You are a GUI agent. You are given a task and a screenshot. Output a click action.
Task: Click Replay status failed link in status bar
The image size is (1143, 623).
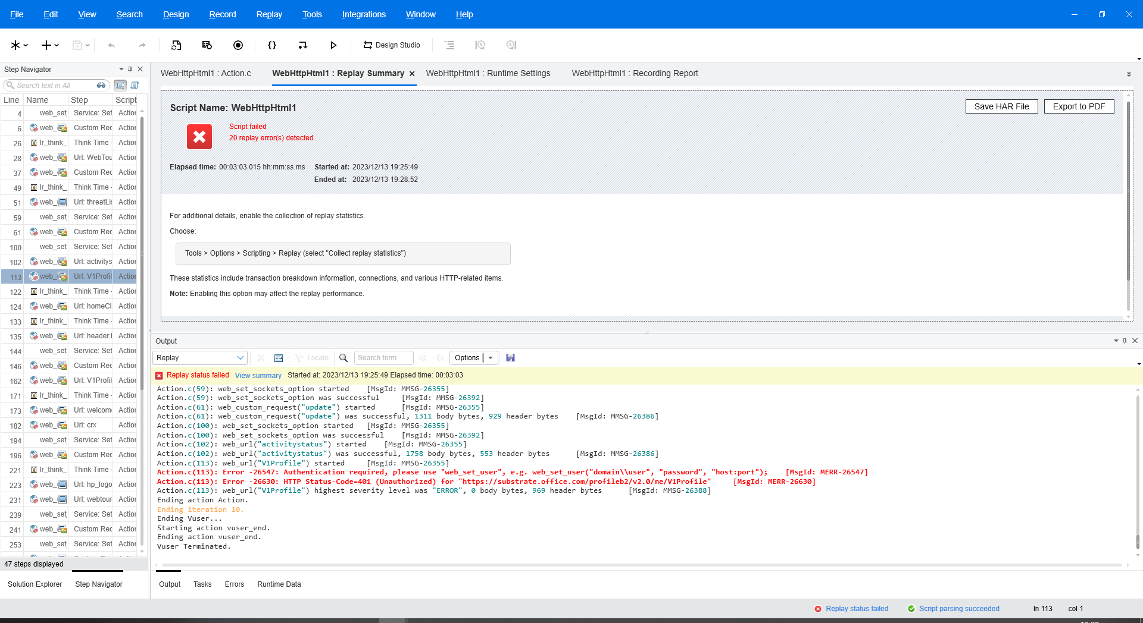click(x=857, y=609)
